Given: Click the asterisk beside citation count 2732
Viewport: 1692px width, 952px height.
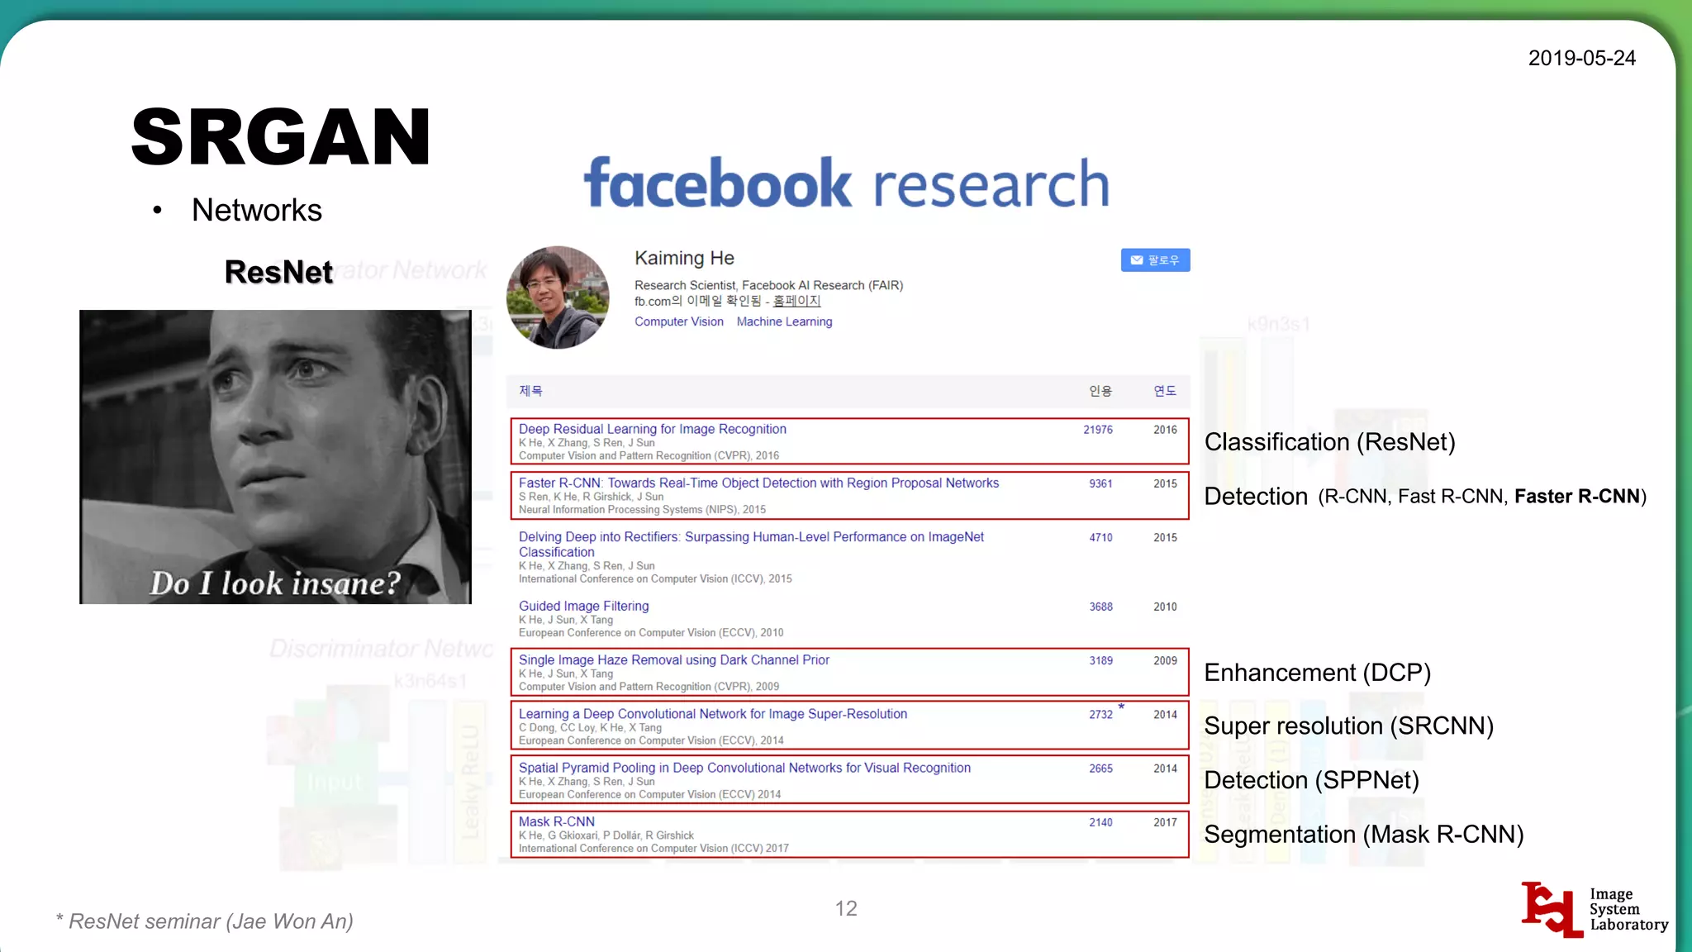Looking at the screenshot, I should point(1121,707).
